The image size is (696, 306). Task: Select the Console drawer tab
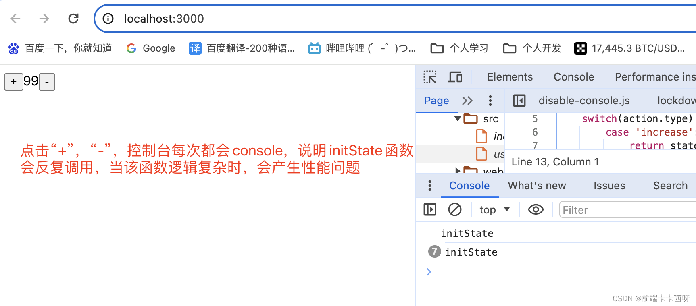pyautogui.click(x=469, y=186)
